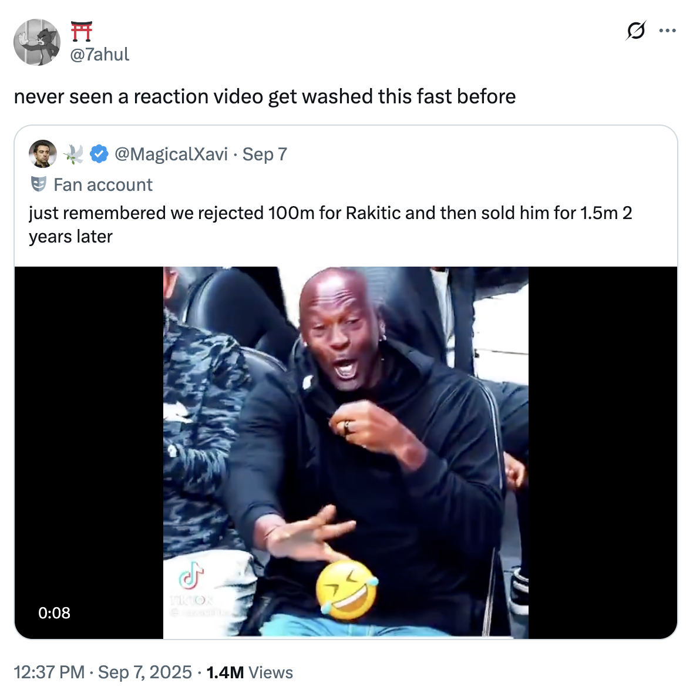Select the Fan account label text
Viewport: 693px width, 700px height.
coord(103,185)
